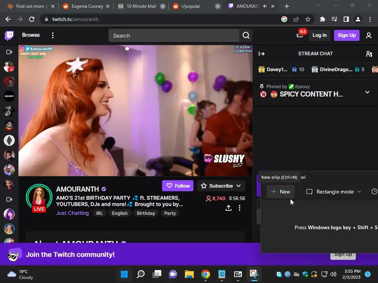Launch Chrome from the taskbar
Image resolution: width=378 pixels, height=283 pixels.
point(205,274)
